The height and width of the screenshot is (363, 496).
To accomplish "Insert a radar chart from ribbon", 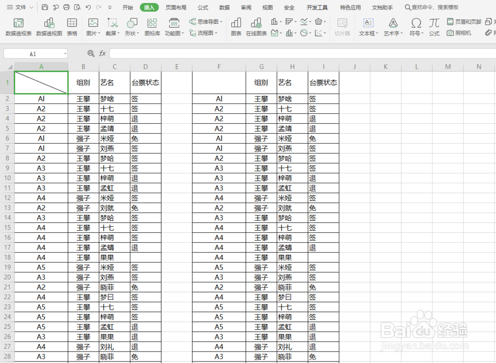I will point(320,21).
